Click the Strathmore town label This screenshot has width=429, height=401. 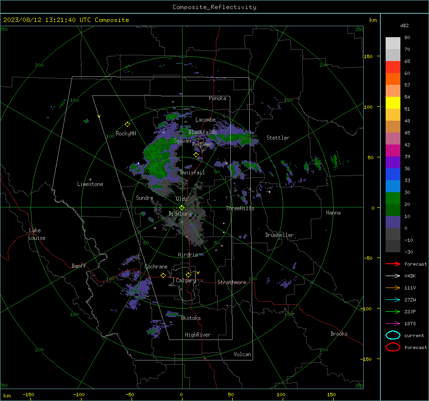(232, 282)
